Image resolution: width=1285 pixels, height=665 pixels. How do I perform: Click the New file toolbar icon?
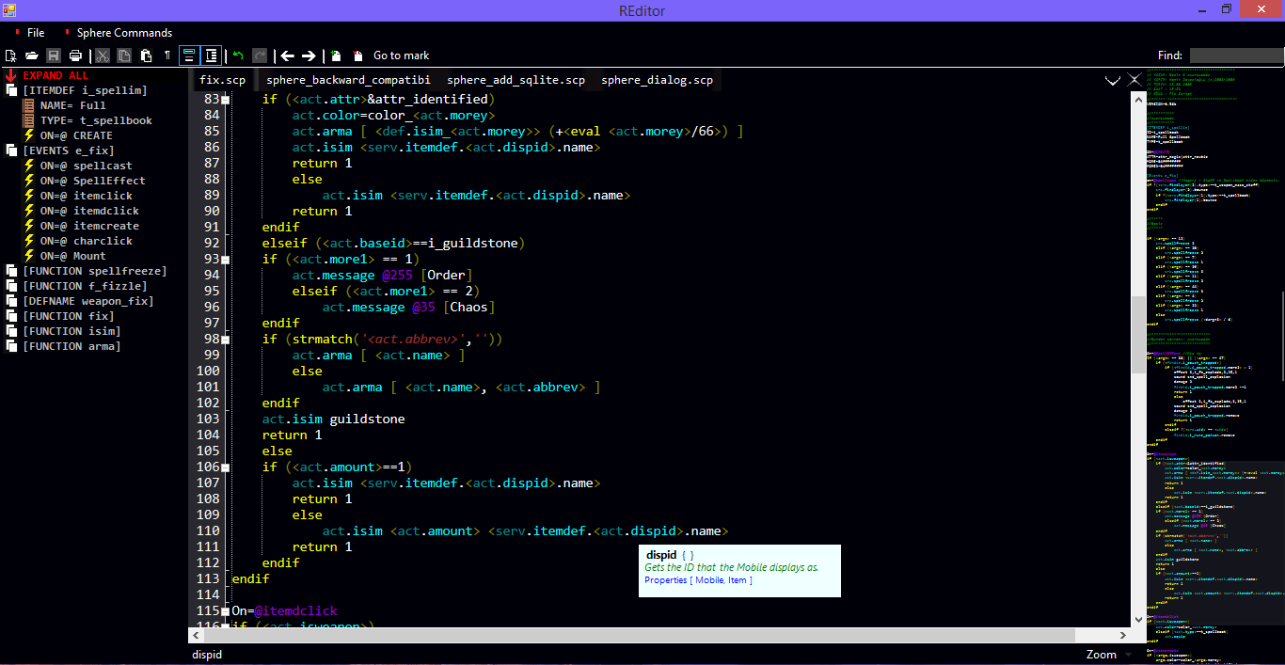point(11,55)
